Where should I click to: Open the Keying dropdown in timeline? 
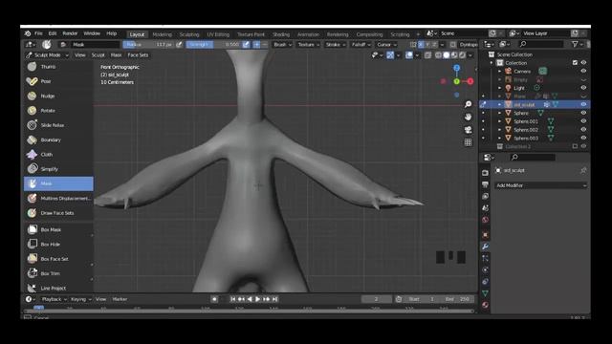click(80, 299)
